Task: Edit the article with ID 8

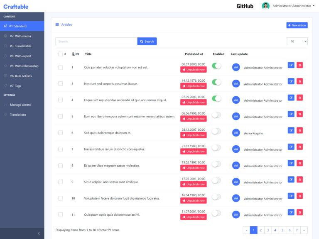Action: click(x=291, y=163)
